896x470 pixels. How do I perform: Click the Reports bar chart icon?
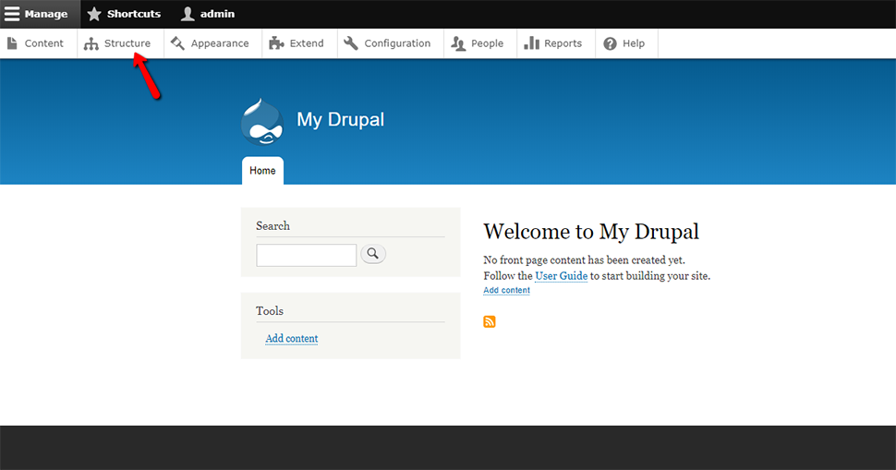pyautogui.click(x=531, y=42)
